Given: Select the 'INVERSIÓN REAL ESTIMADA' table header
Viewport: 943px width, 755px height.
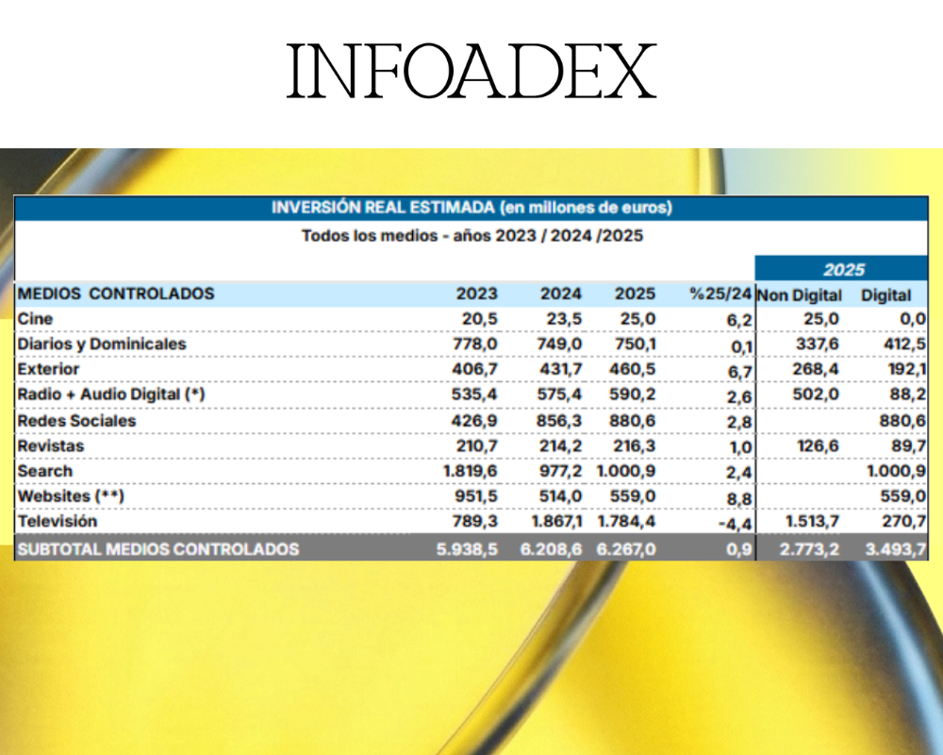Looking at the screenshot, I should (x=471, y=208).
